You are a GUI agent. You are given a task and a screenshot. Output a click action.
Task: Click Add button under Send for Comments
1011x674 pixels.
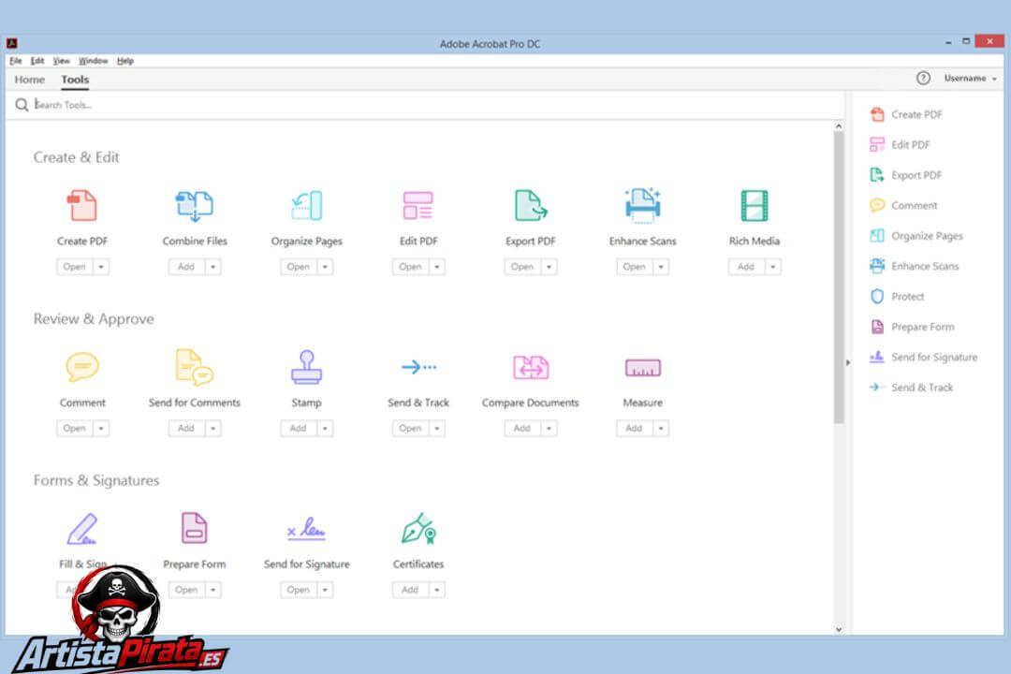187,428
